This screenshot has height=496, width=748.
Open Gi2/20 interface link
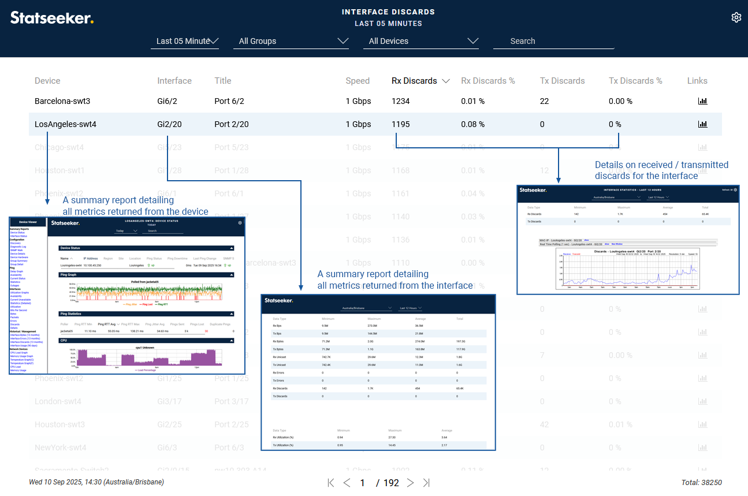[170, 124]
